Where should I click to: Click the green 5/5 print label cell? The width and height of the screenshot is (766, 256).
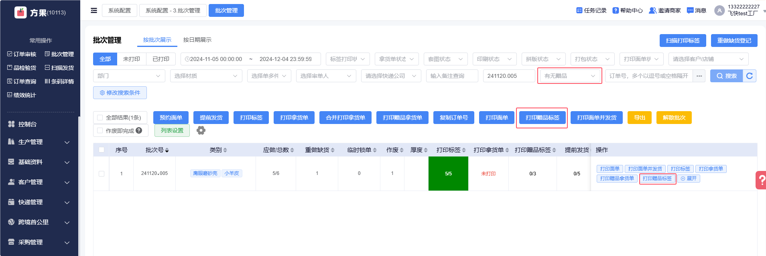point(448,174)
